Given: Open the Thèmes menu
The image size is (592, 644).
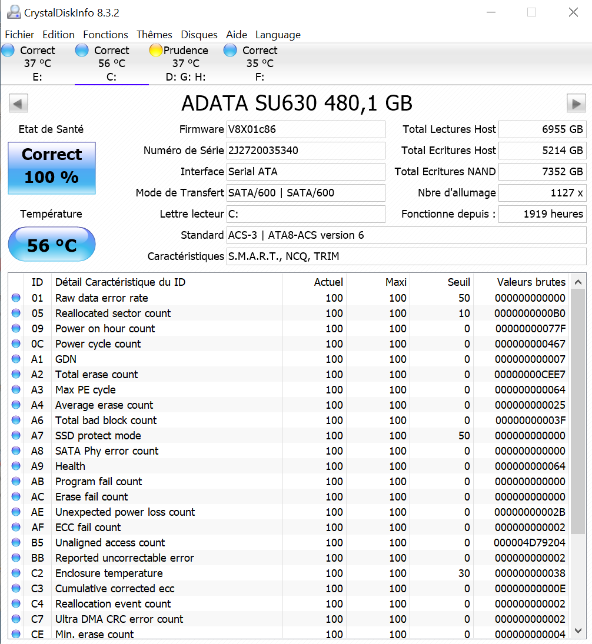Looking at the screenshot, I should point(154,35).
